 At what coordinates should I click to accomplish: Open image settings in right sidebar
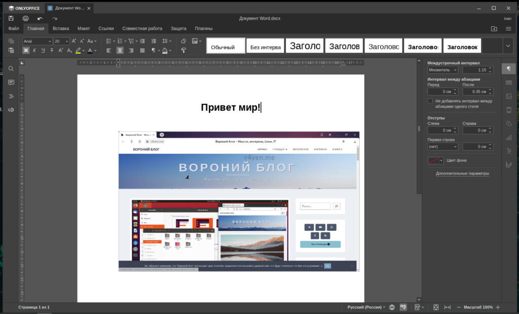508,96
